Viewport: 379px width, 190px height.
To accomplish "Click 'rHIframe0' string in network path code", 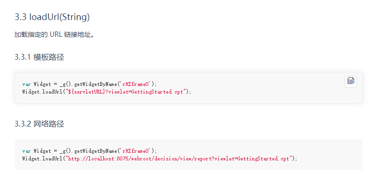I will click(x=135, y=151).
